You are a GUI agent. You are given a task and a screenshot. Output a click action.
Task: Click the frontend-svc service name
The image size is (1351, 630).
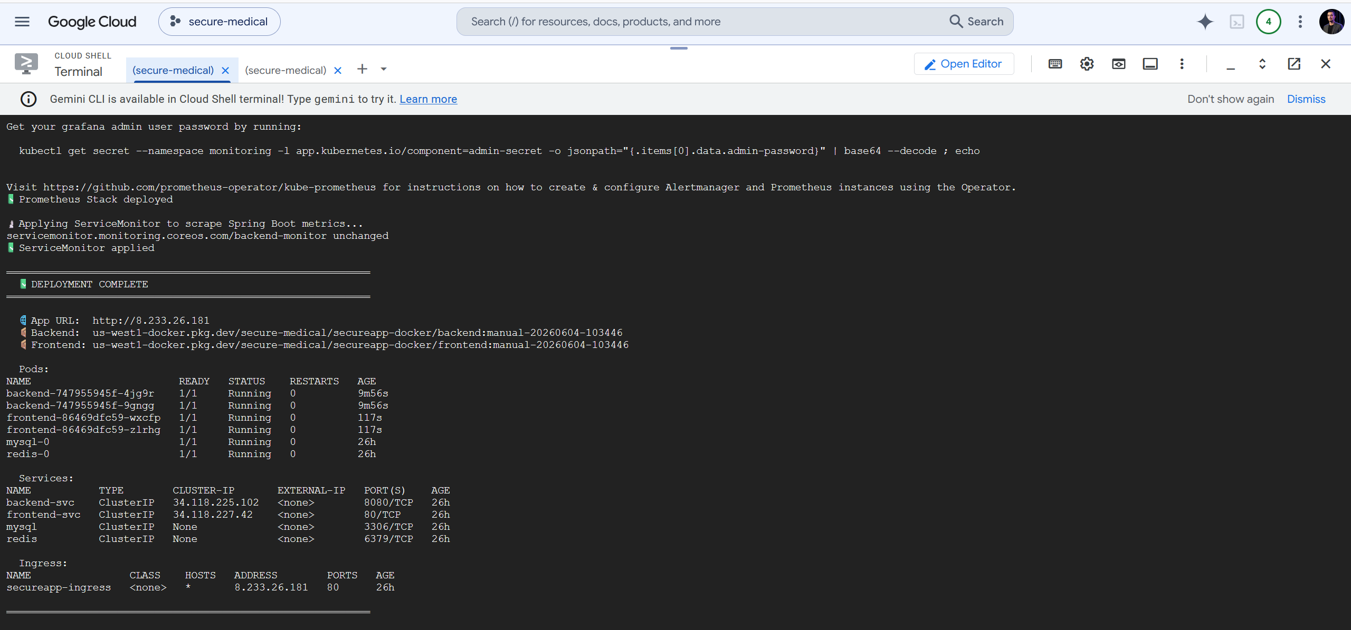[x=43, y=515]
